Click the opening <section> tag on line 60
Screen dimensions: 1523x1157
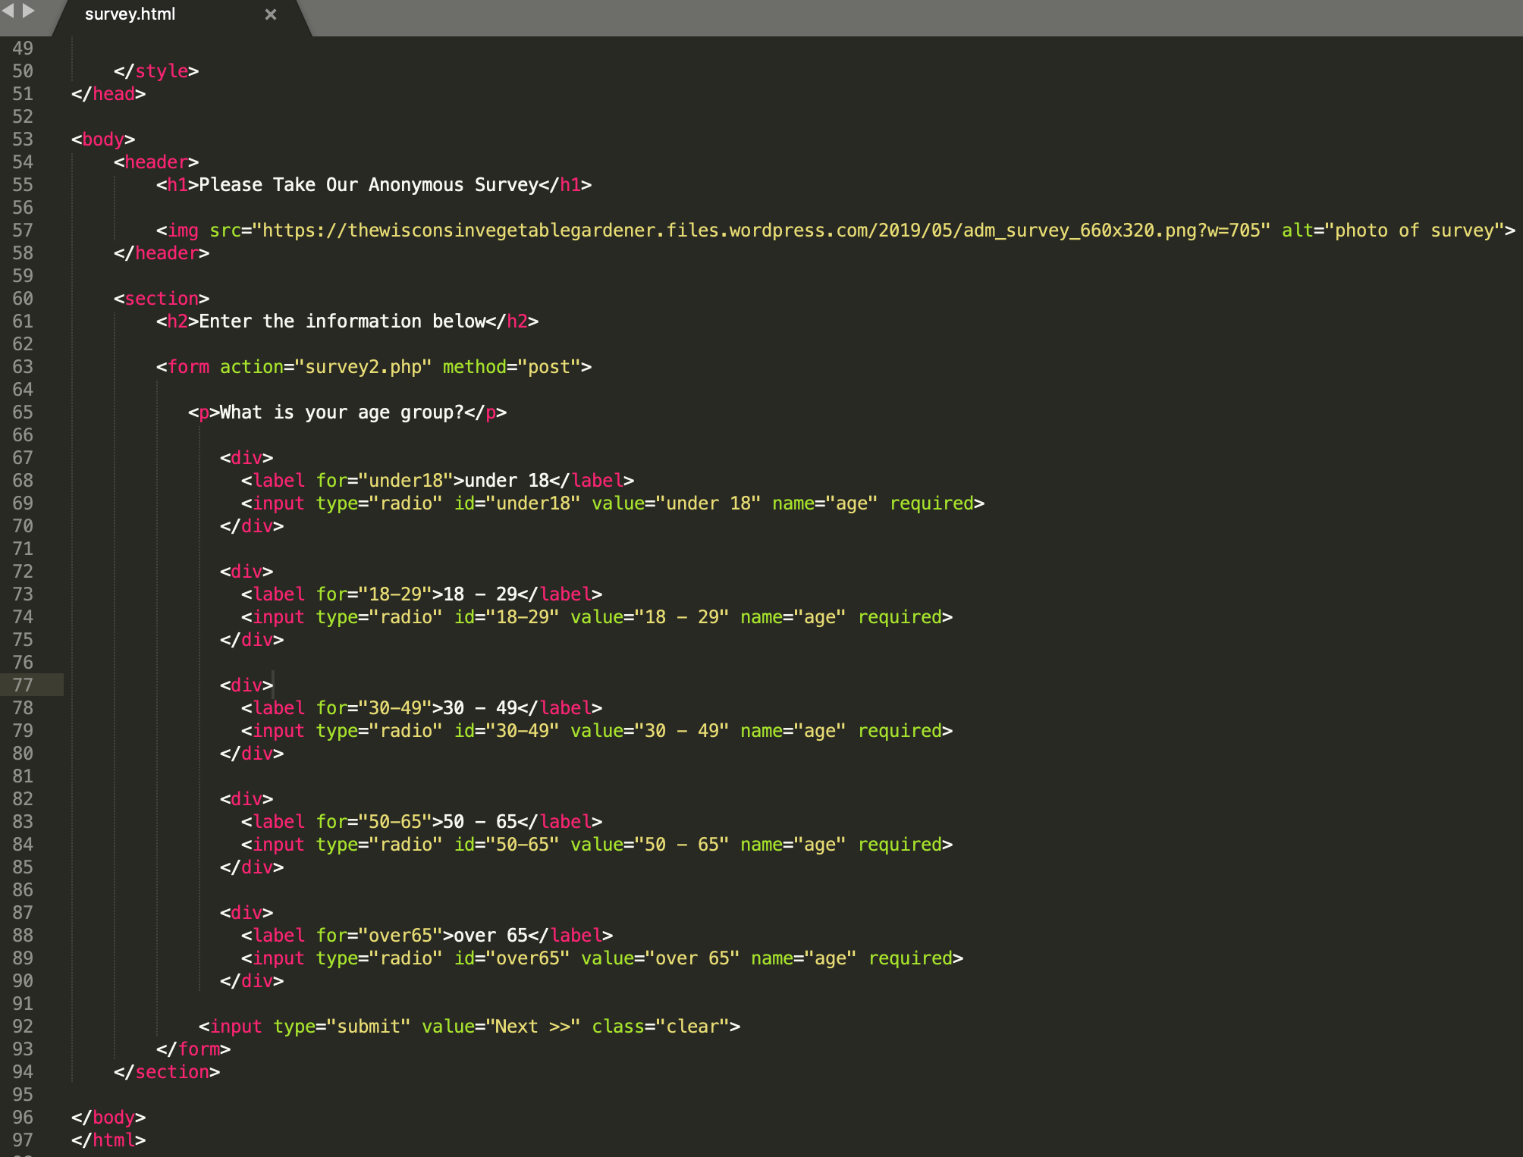click(x=162, y=298)
